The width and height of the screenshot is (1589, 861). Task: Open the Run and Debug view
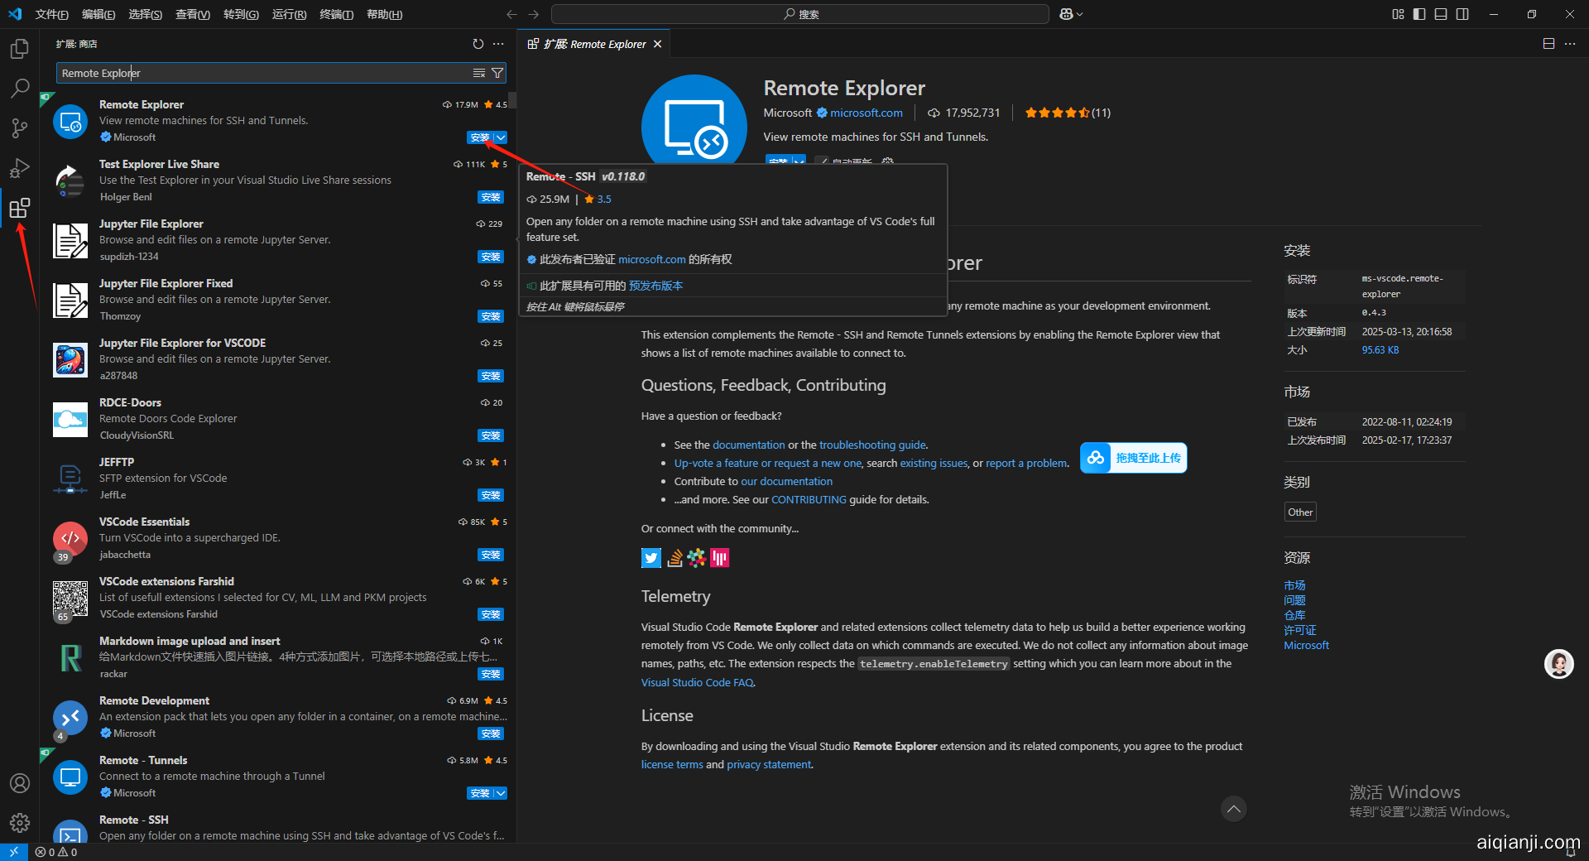pos(19,168)
